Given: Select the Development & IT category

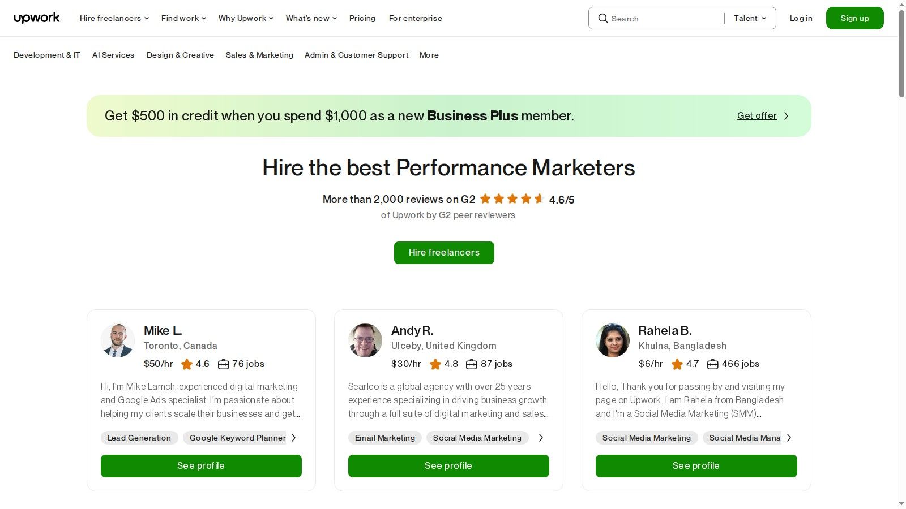Looking at the screenshot, I should (x=46, y=55).
